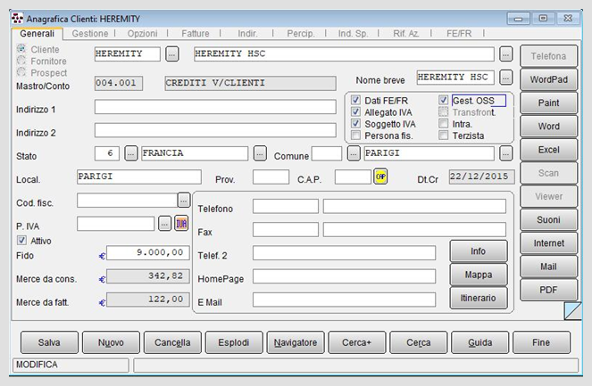The height and width of the screenshot is (386, 592).
Task: Toggle the Allegato IVA checkbox
Action: (355, 112)
